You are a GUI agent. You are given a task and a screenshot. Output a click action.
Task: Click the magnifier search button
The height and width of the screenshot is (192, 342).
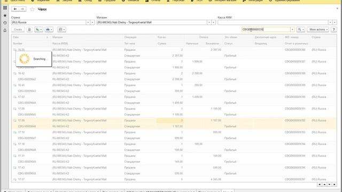[300, 29]
